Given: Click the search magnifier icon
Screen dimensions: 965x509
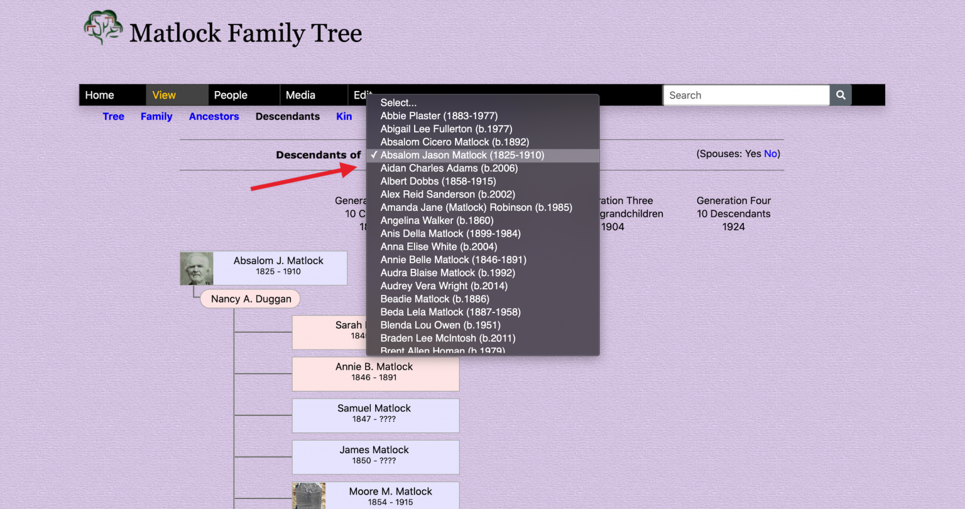Looking at the screenshot, I should 841,95.
